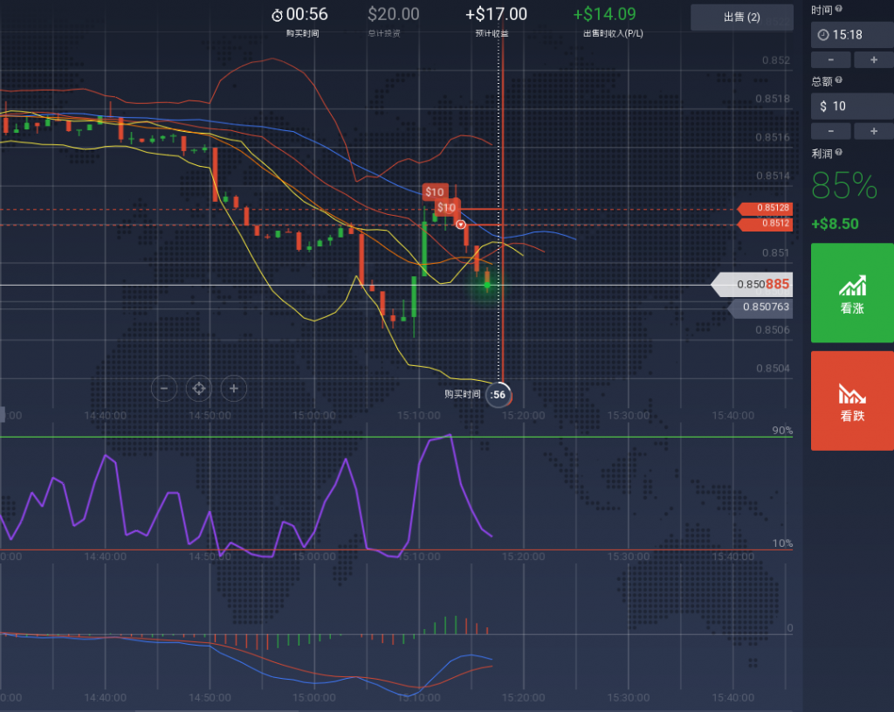This screenshot has width=894, height=712.
Task: Click the :56 purchase time countdown circle
Action: [499, 395]
